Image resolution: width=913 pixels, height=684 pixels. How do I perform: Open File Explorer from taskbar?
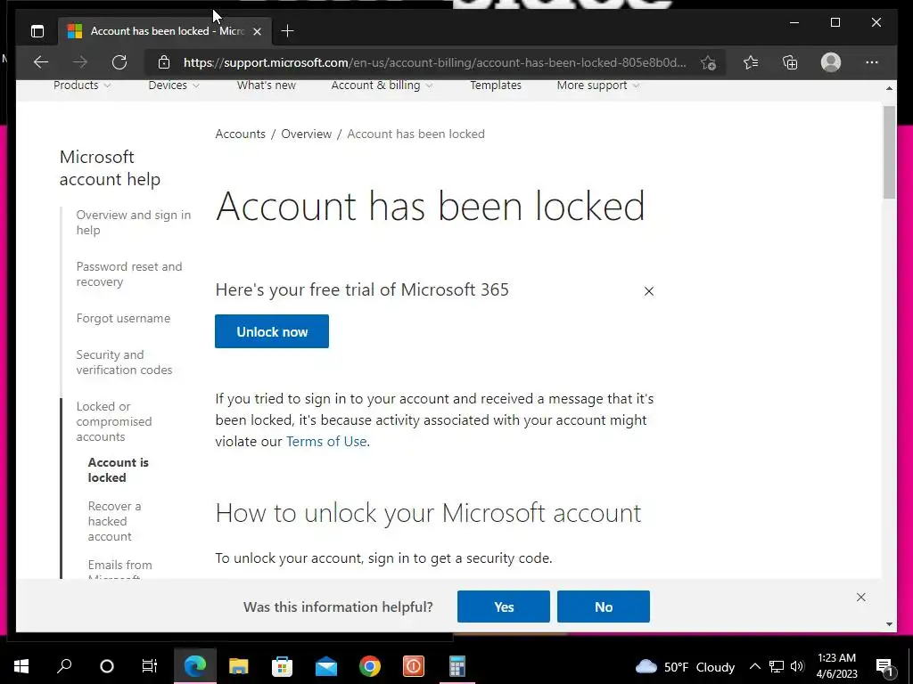(238, 666)
